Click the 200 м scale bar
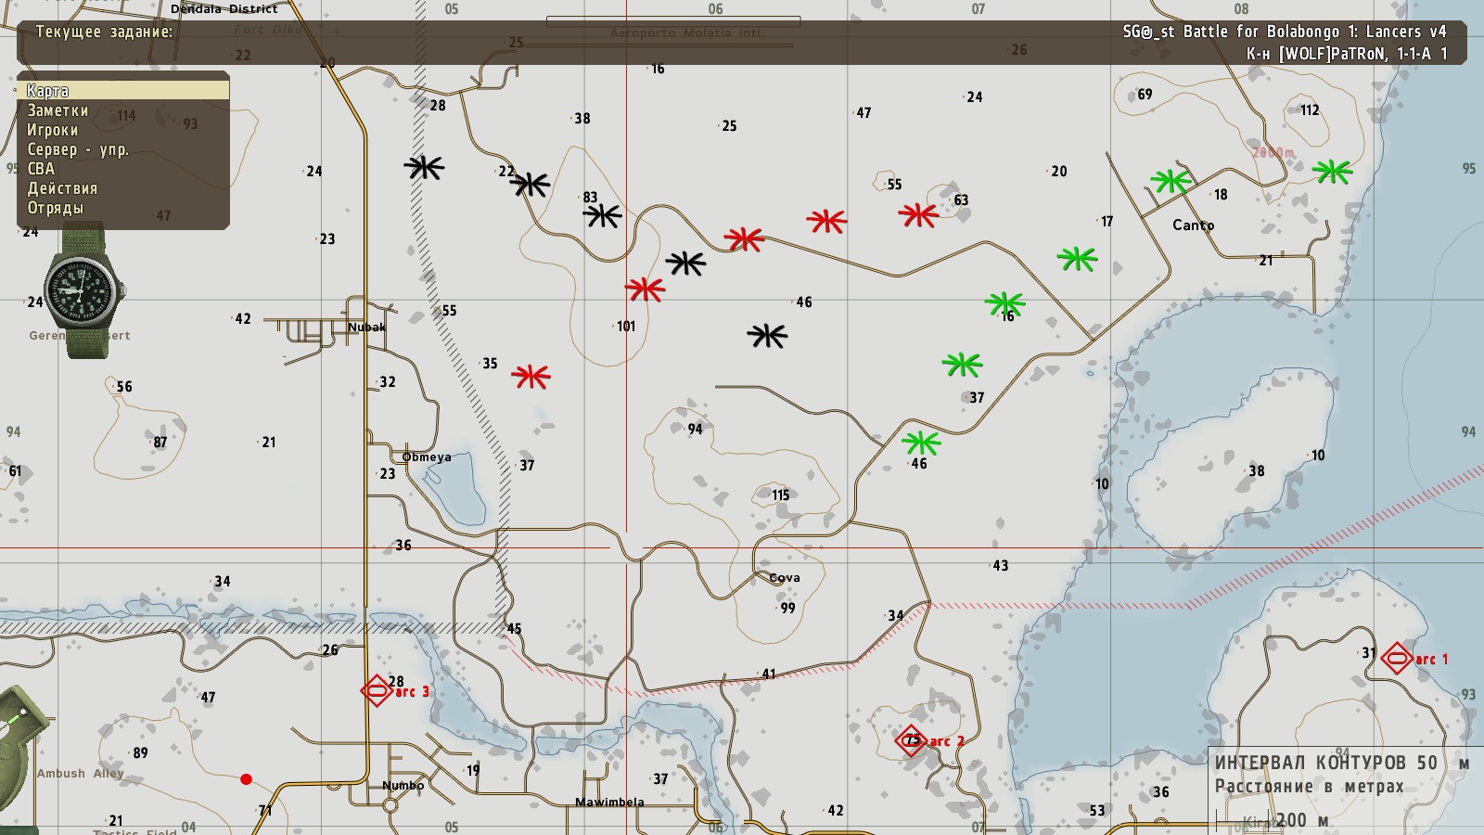 pos(1273,820)
